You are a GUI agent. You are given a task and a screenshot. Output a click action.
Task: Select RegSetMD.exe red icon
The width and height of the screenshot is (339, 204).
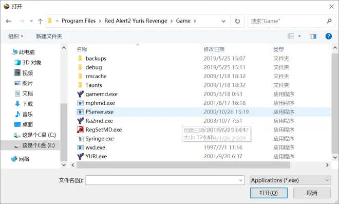pos(80,129)
